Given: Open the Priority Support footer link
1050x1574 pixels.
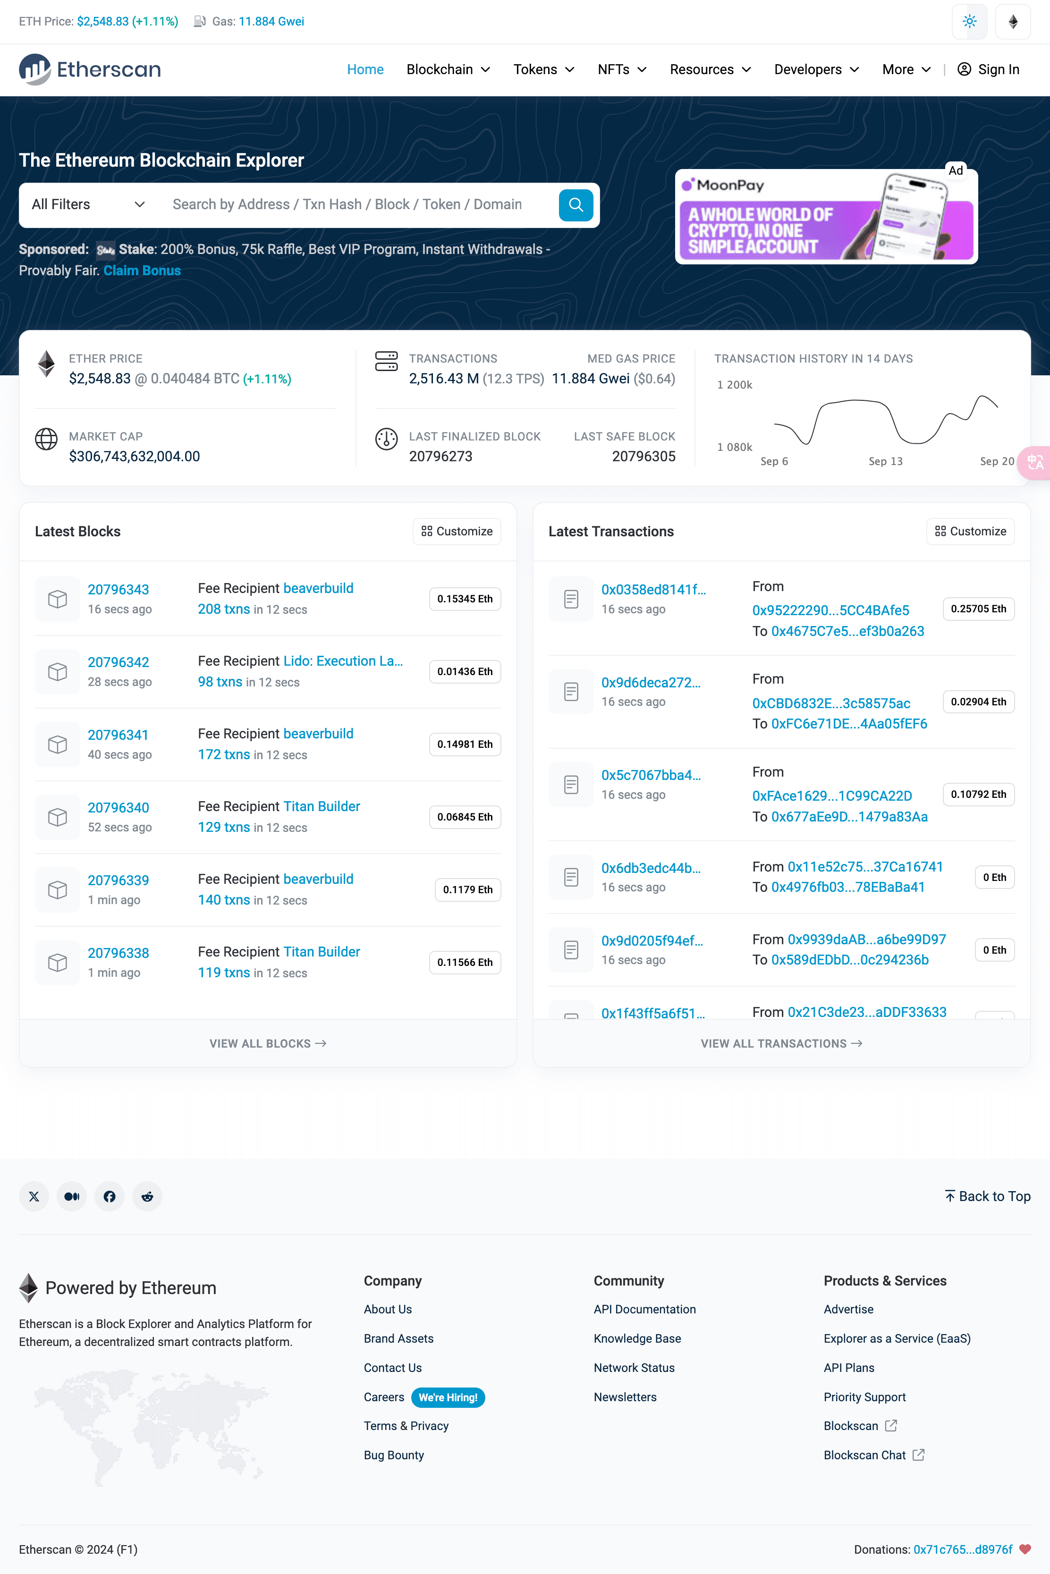Looking at the screenshot, I should (x=864, y=1396).
